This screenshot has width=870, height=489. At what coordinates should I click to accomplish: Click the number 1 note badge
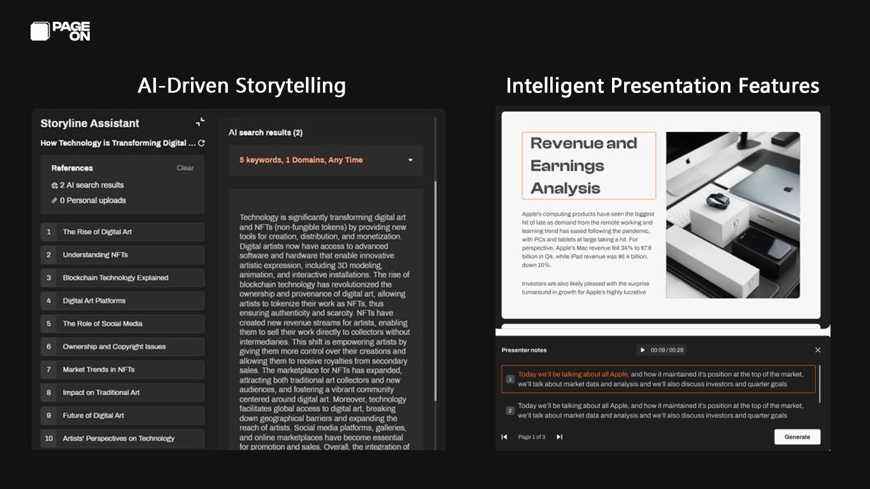tap(510, 379)
